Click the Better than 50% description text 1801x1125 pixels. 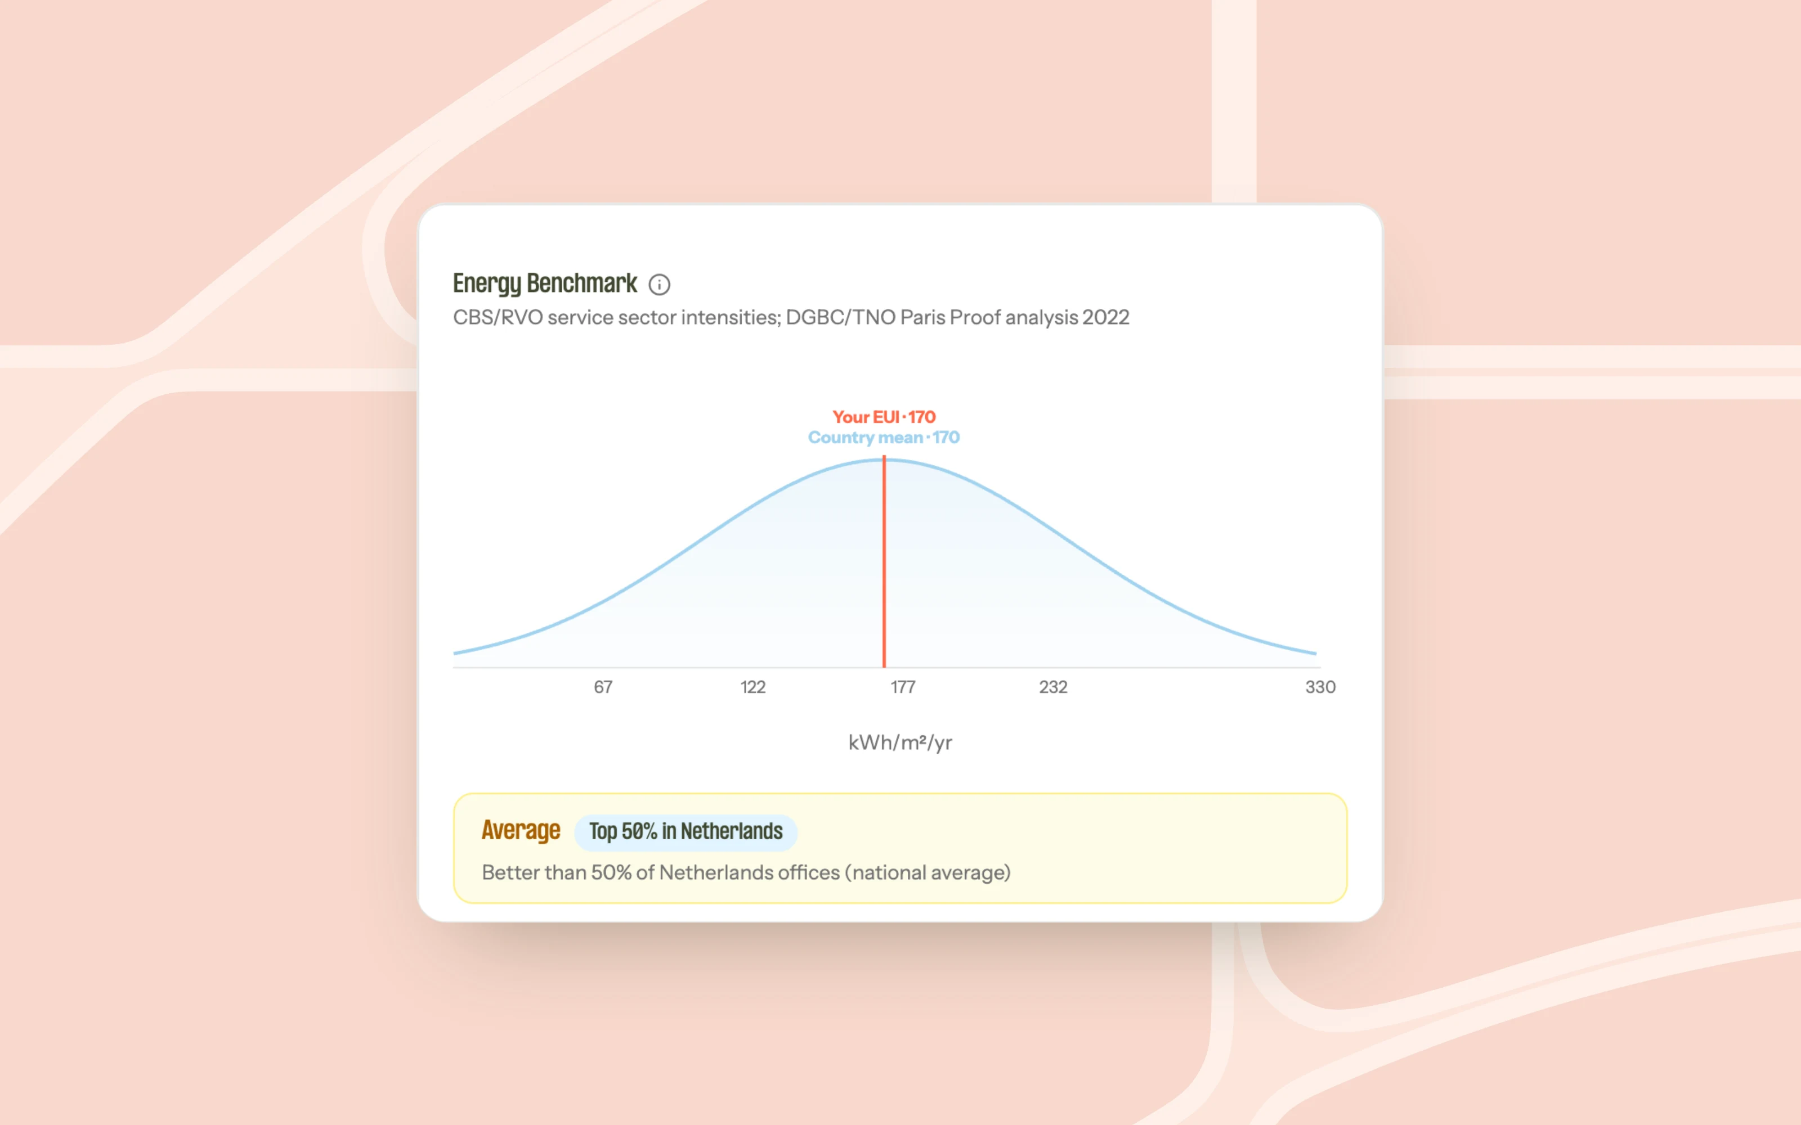coord(746,872)
